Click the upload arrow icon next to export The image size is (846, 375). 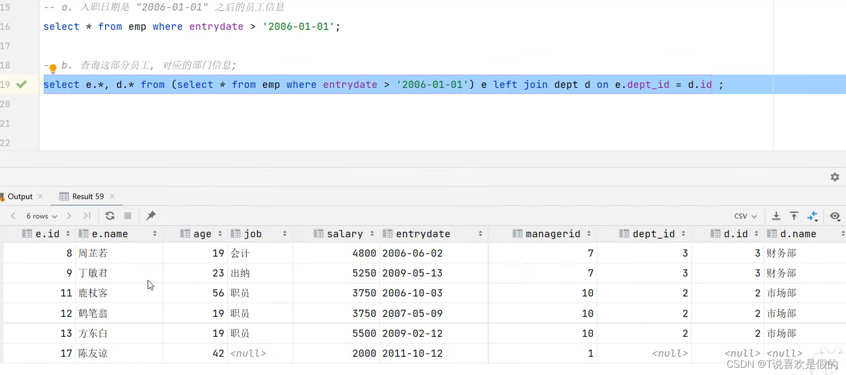794,216
